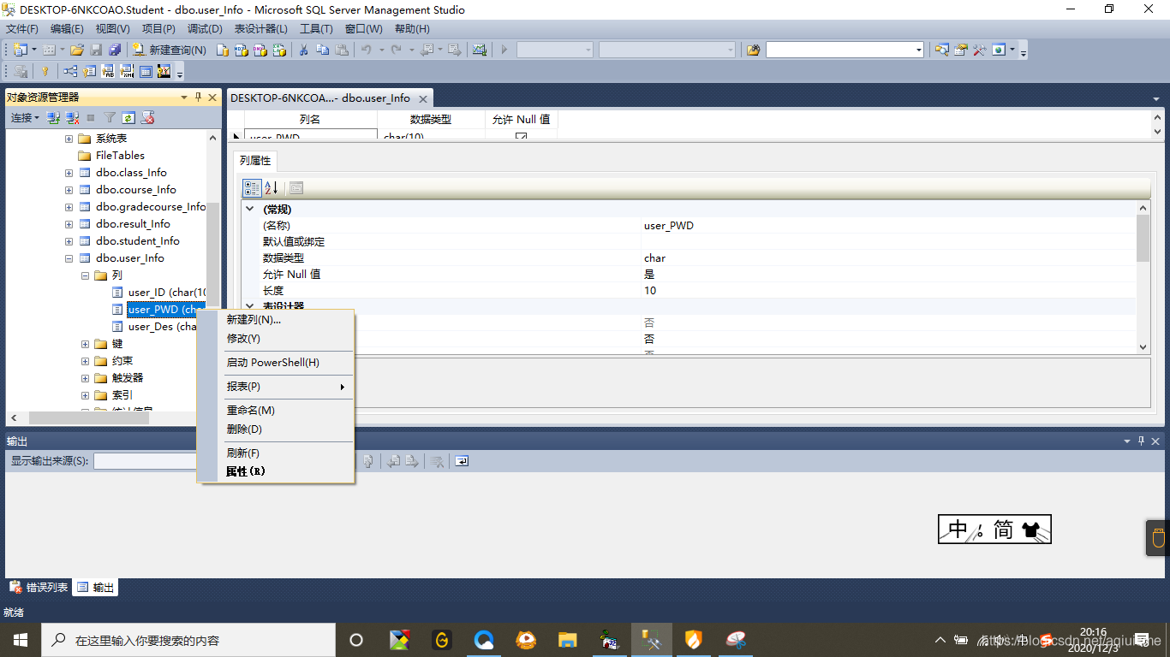This screenshot has height=657, width=1170.
Task: Expand the dbo.course_Info table node
Action: pos(69,190)
